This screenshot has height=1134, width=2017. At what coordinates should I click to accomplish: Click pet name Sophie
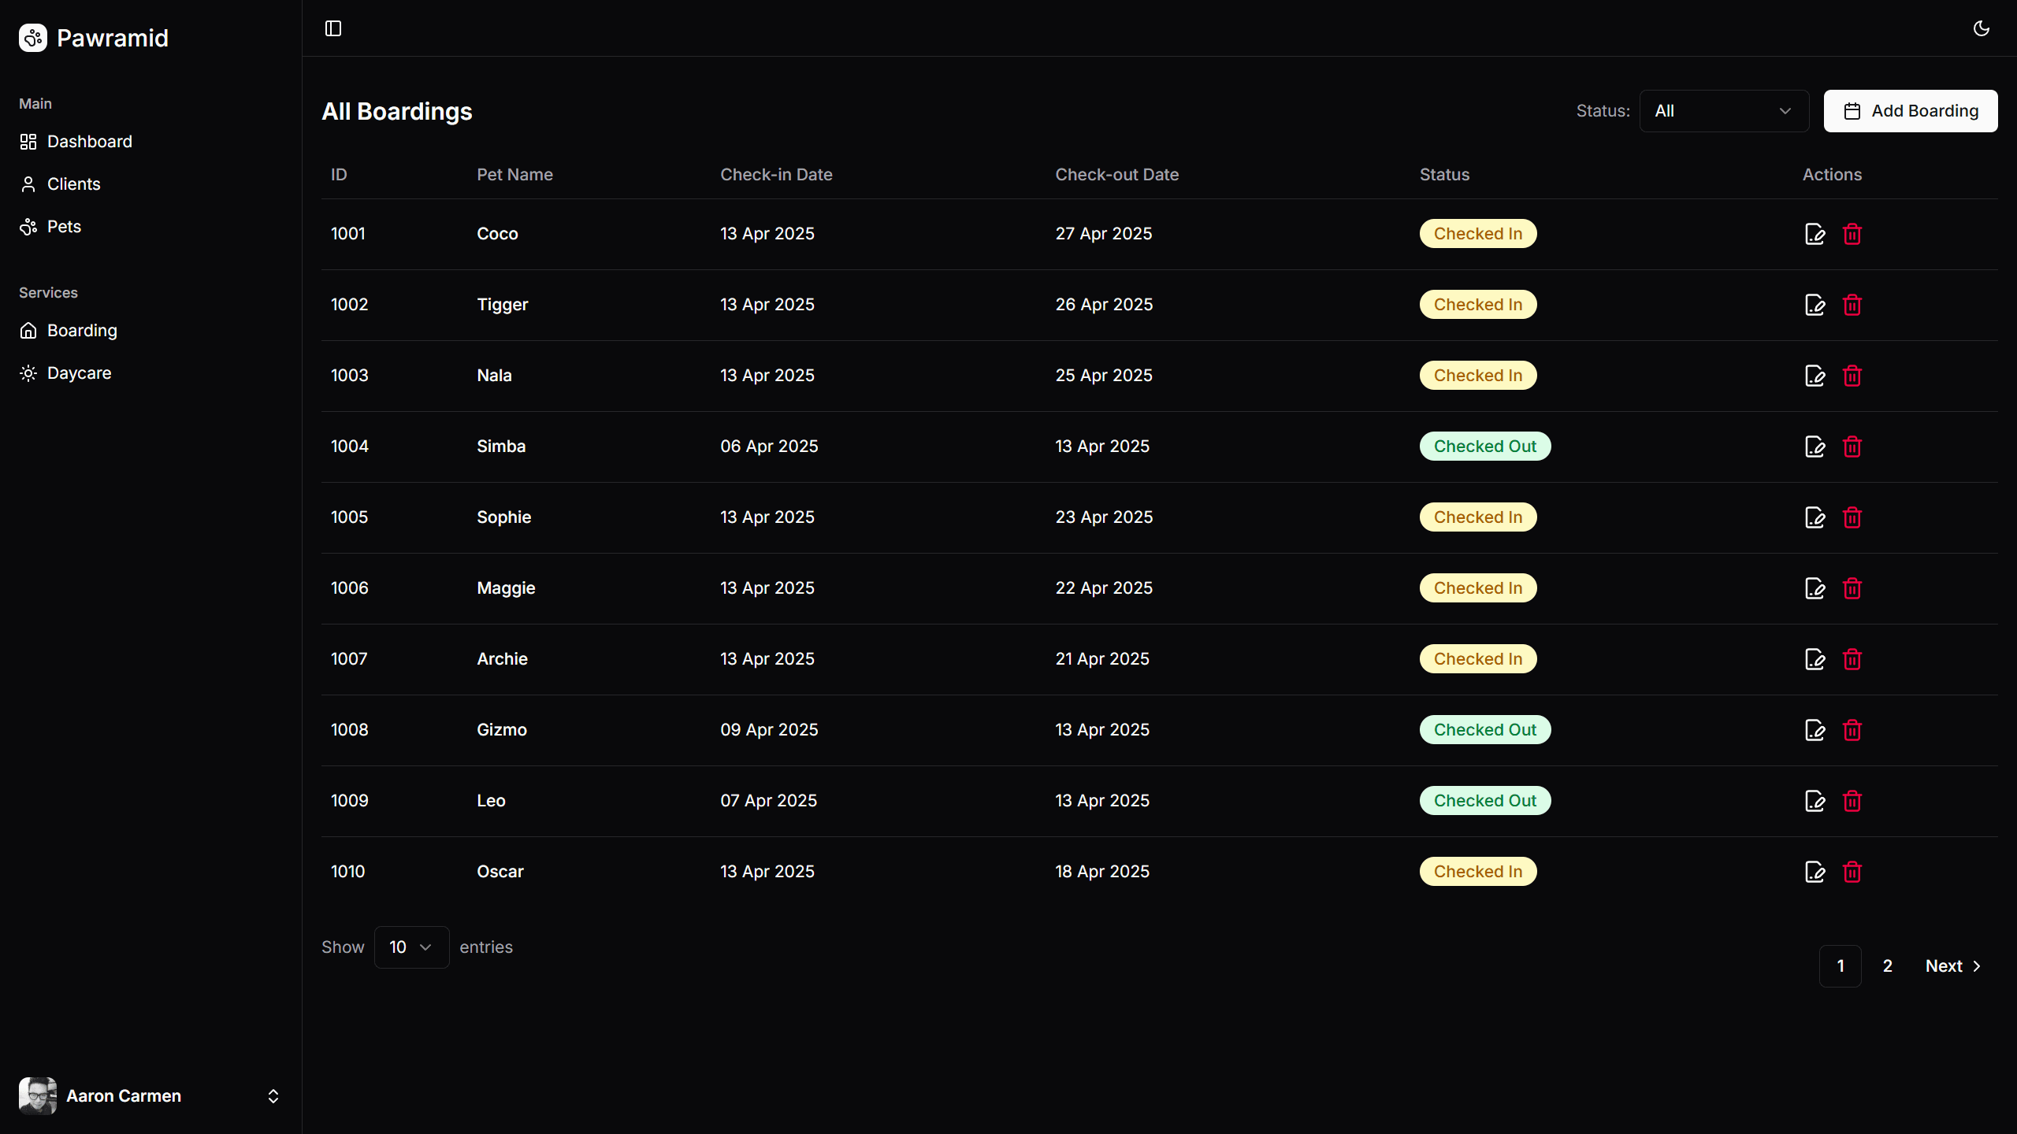504,517
